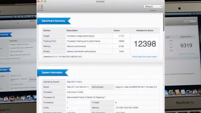Screen dimensions: 201x113
Task: Click the Memory performance score cell 6168
Action: (x=121, y=46)
